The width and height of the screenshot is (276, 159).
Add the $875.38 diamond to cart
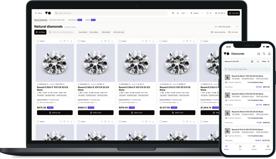pyautogui.click(x=55, y=113)
